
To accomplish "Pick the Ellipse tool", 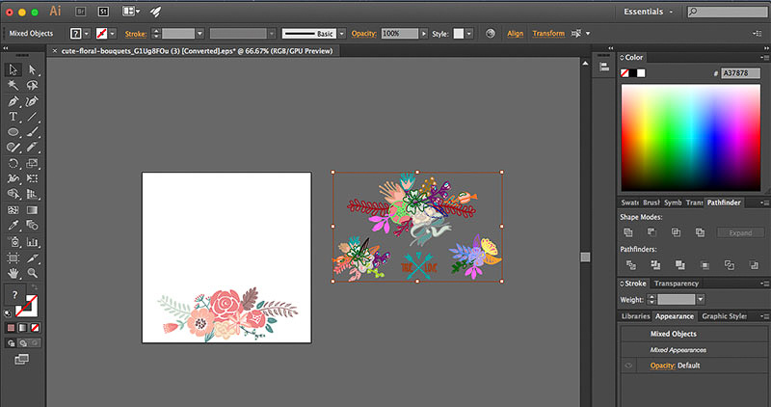I will click(x=13, y=132).
